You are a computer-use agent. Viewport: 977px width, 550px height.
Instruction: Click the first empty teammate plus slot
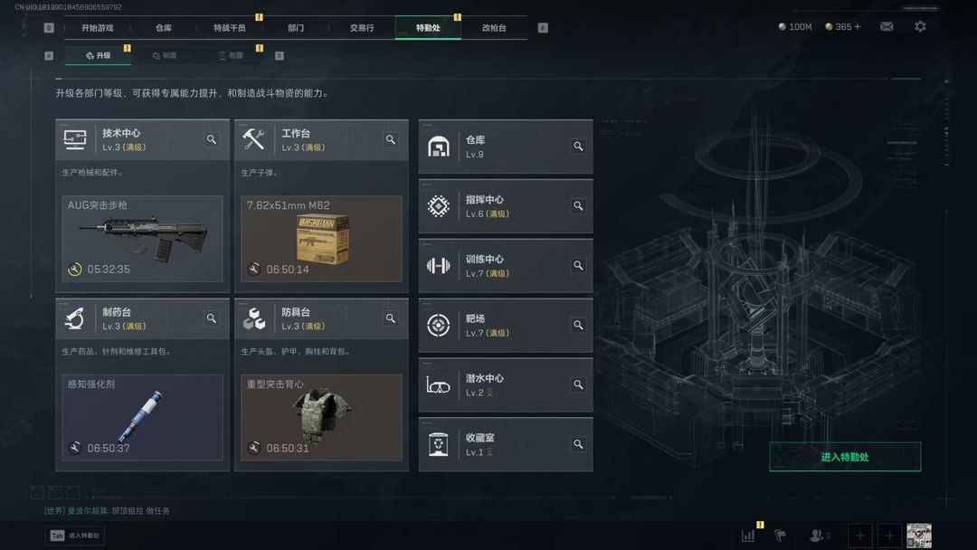[x=860, y=536]
